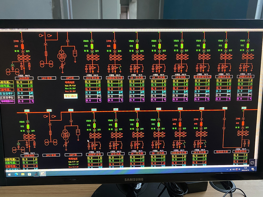Click the 1#进线柜 red closed breaker symbol
Viewport: 263px width, 197px height.
click(22, 46)
